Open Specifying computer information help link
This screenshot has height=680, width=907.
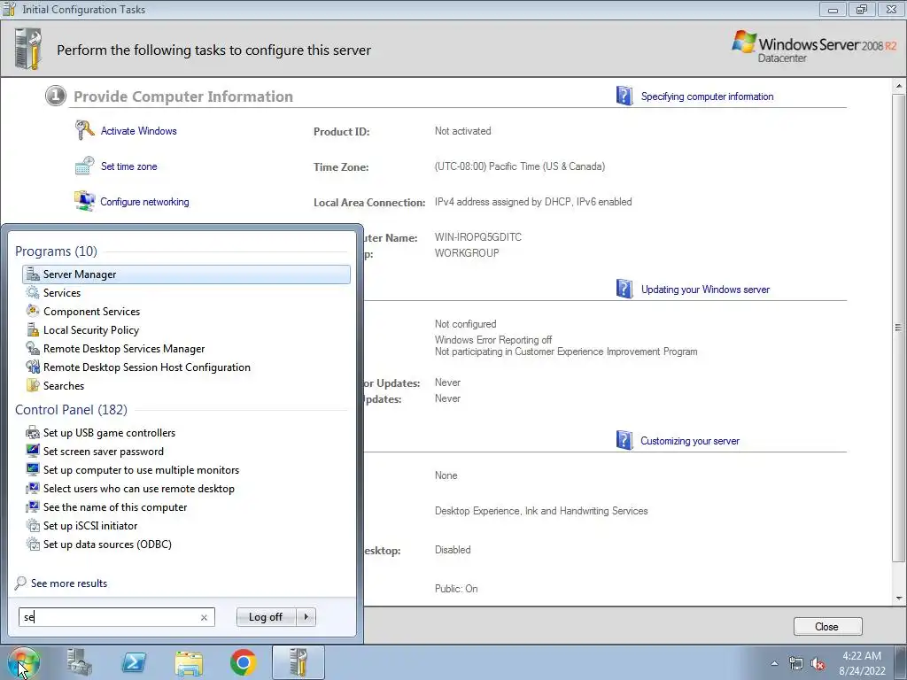coord(707,97)
